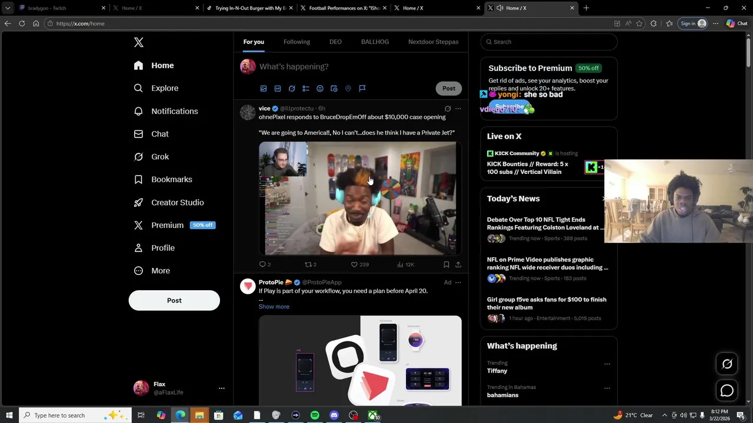753x423 pixels.
Task: Open the Home navigation item
Action: (154, 65)
